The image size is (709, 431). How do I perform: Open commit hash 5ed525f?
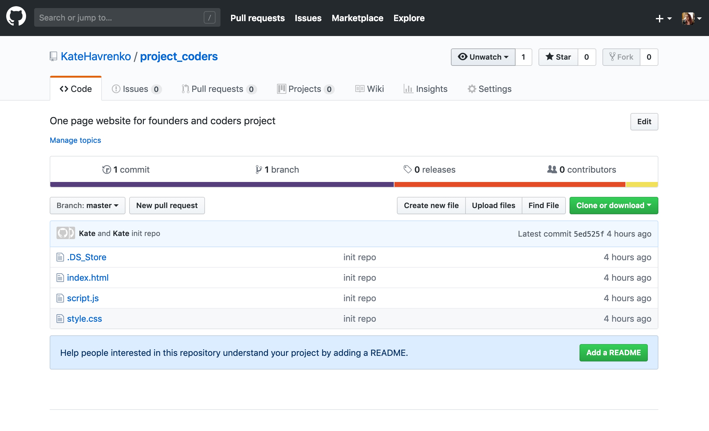pyautogui.click(x=589, y=234)
